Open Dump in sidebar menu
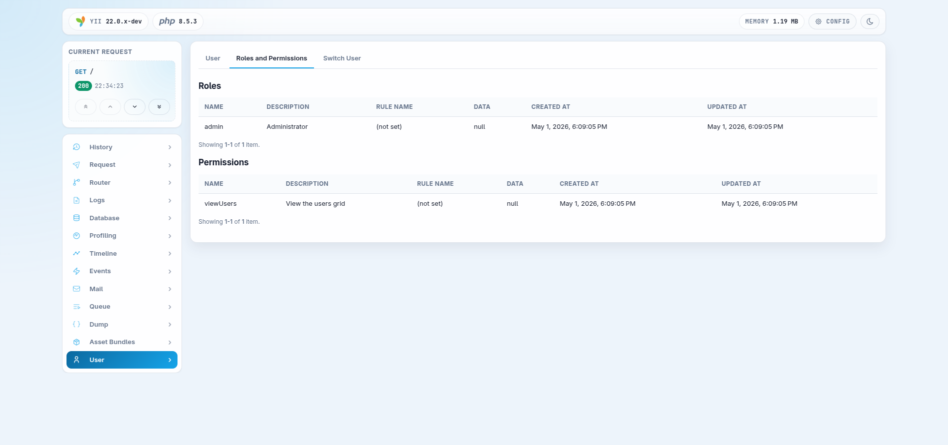Screen dimensions: 948x445 (x=122, y=325)
